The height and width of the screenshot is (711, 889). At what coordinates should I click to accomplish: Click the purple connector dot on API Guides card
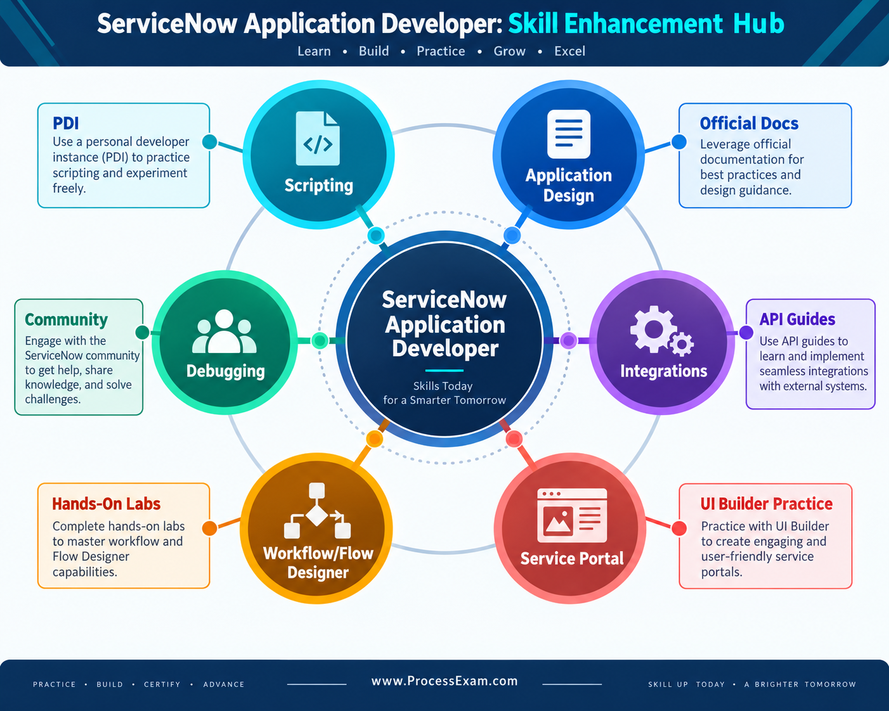tap(746, 332)
